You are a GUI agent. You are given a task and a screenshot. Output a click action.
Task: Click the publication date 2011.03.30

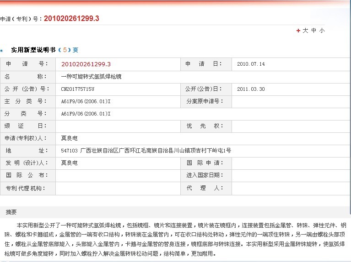click(x=251, y=89)
